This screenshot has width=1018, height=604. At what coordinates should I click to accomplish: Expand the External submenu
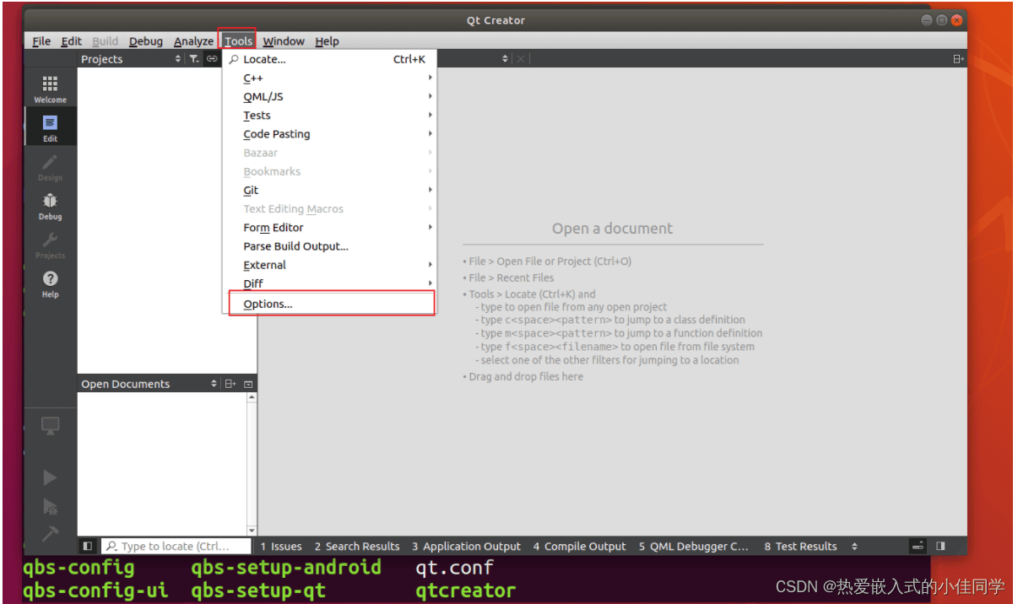(329, 265)
